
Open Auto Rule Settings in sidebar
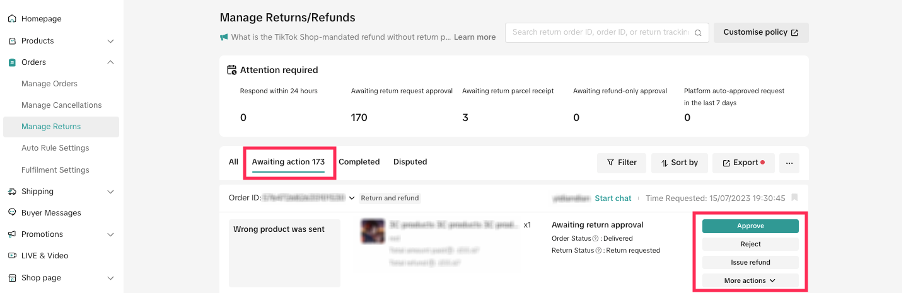(x=55, y=148)
